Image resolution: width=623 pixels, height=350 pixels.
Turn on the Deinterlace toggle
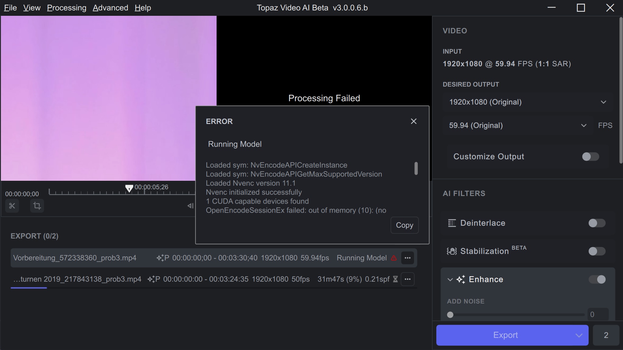click(x=597, y=223)
